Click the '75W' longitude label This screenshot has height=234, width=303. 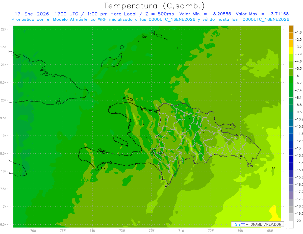pyautogui.click(x=63, y=231)
